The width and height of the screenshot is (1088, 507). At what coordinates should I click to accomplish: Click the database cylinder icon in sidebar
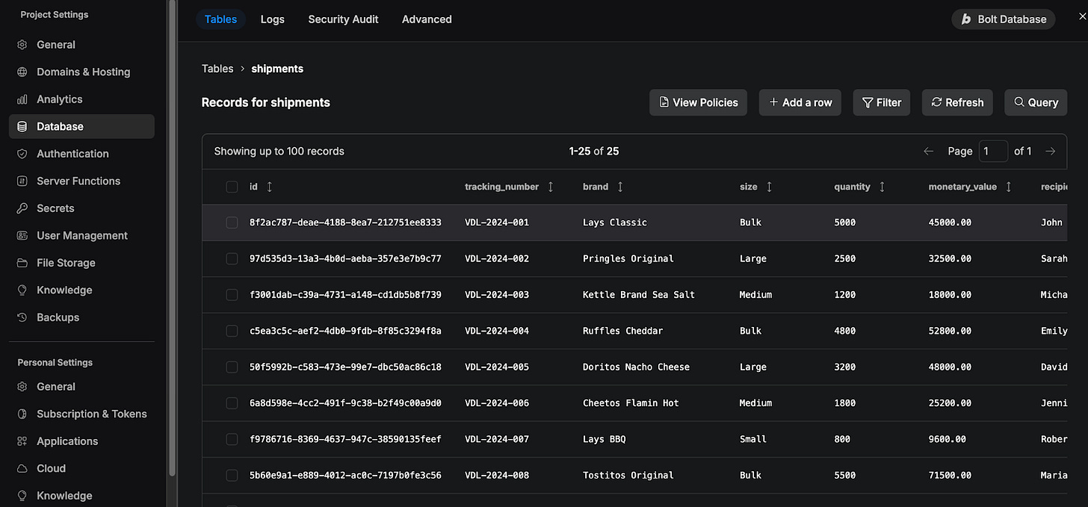click(x=22, y=126)
